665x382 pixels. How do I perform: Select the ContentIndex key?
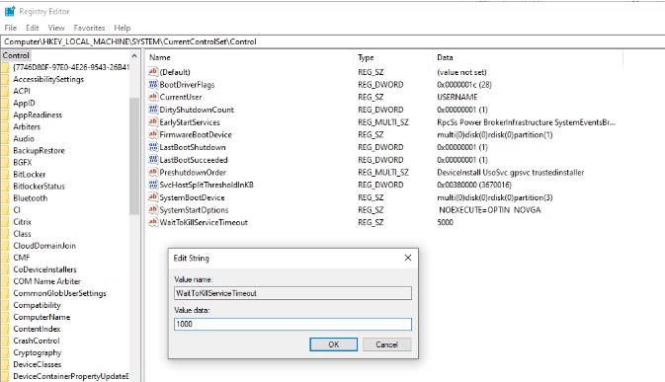tap(37, 329)
